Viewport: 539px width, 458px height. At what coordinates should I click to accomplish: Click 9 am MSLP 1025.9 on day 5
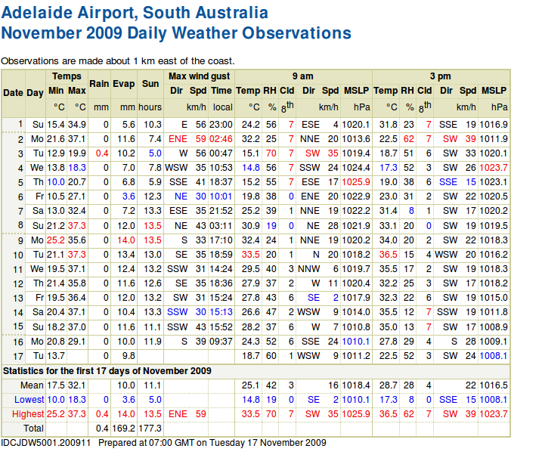[356, 182]
